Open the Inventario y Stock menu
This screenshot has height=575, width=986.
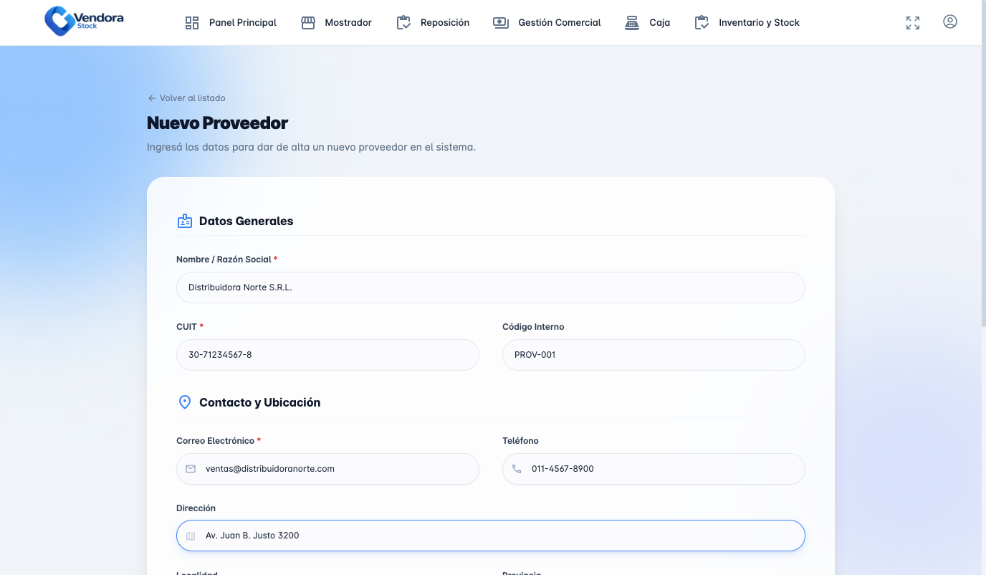pyautogui.click(x=747, y=23)
